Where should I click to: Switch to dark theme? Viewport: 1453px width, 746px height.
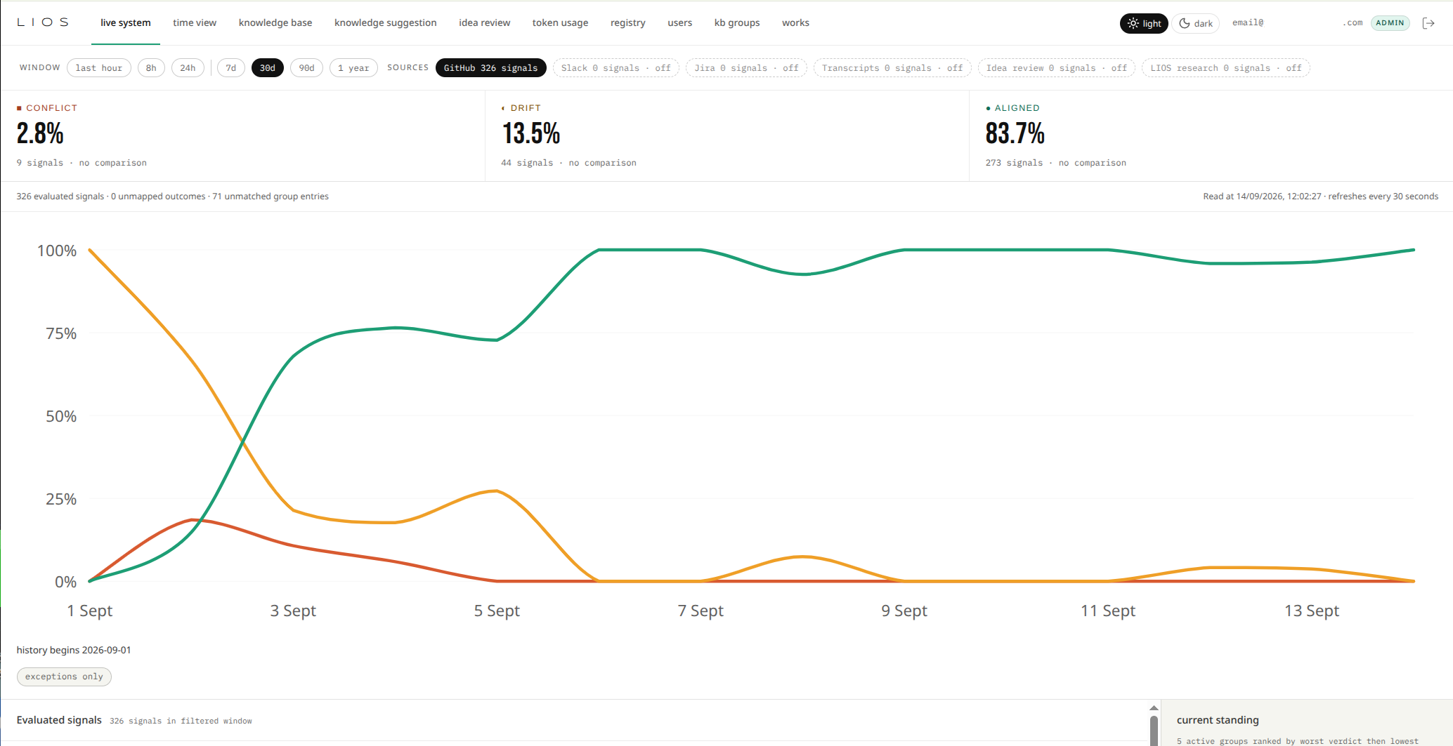click(x=1195, y=23)
